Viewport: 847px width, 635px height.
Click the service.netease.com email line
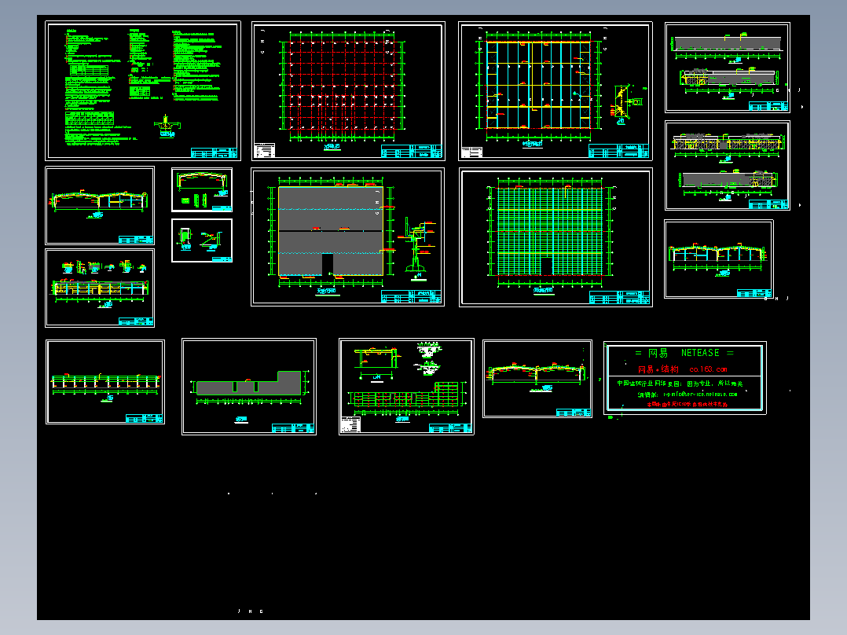coord(687,394)
